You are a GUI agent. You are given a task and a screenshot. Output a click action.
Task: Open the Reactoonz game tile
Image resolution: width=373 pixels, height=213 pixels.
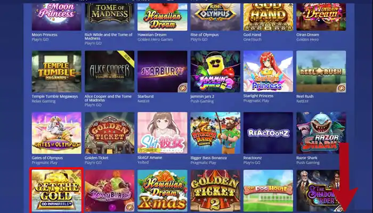coord(268,133)
